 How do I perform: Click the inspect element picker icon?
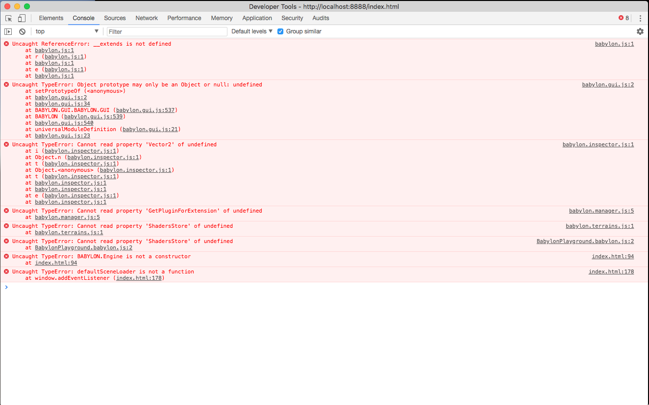coord(9,18)
